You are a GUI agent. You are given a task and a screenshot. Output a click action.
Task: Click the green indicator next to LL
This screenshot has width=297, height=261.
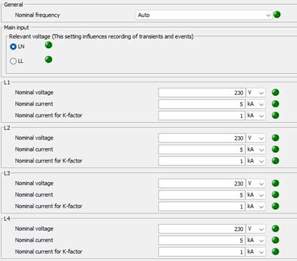pos(48,59)
